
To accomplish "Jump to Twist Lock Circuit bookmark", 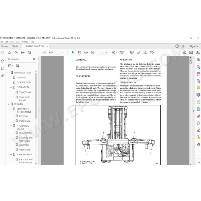I will (x=24, y=98).
